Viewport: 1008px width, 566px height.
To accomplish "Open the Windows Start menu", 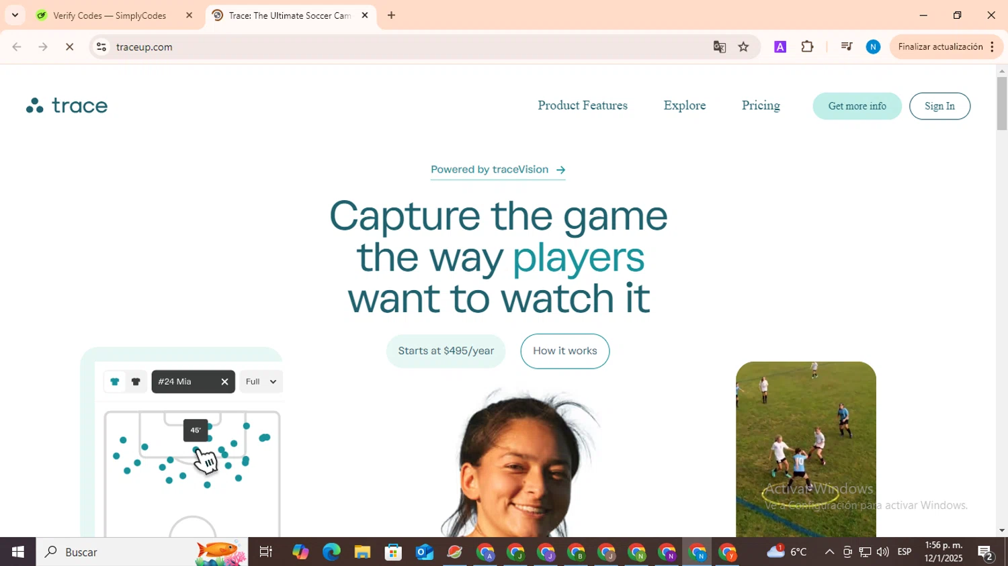I will pos(17,552).
